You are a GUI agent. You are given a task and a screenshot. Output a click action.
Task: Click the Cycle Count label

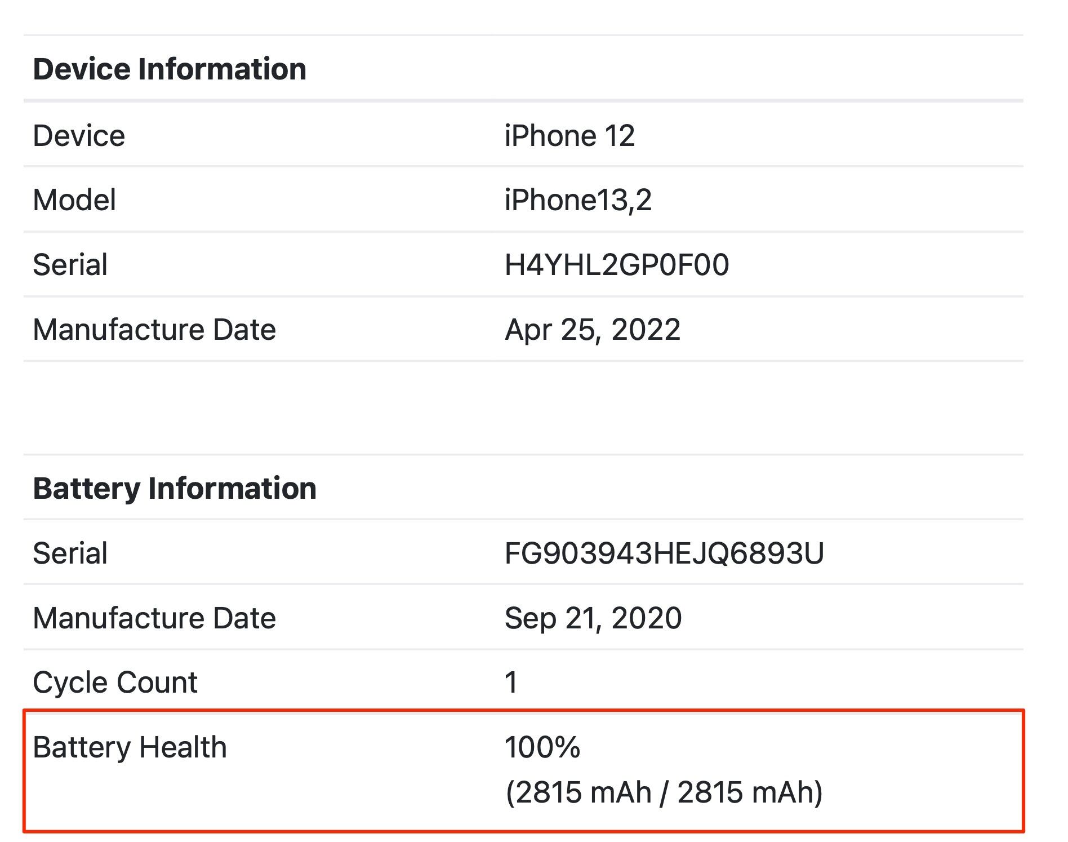click(115, 683)
